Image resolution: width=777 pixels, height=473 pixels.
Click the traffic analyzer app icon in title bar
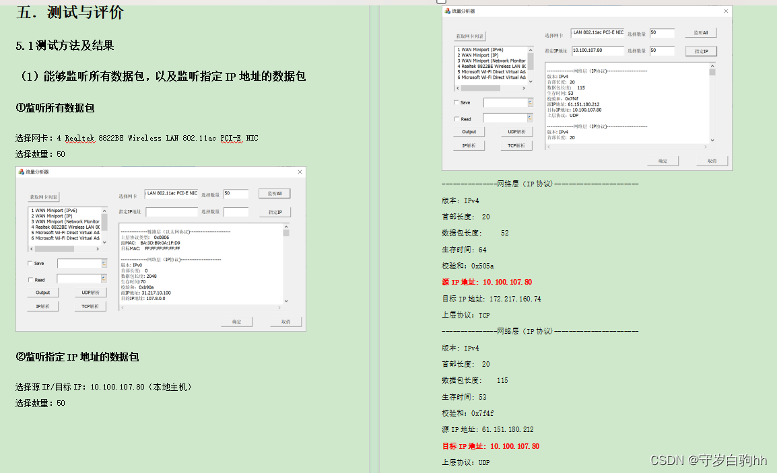tap(447, 11)
